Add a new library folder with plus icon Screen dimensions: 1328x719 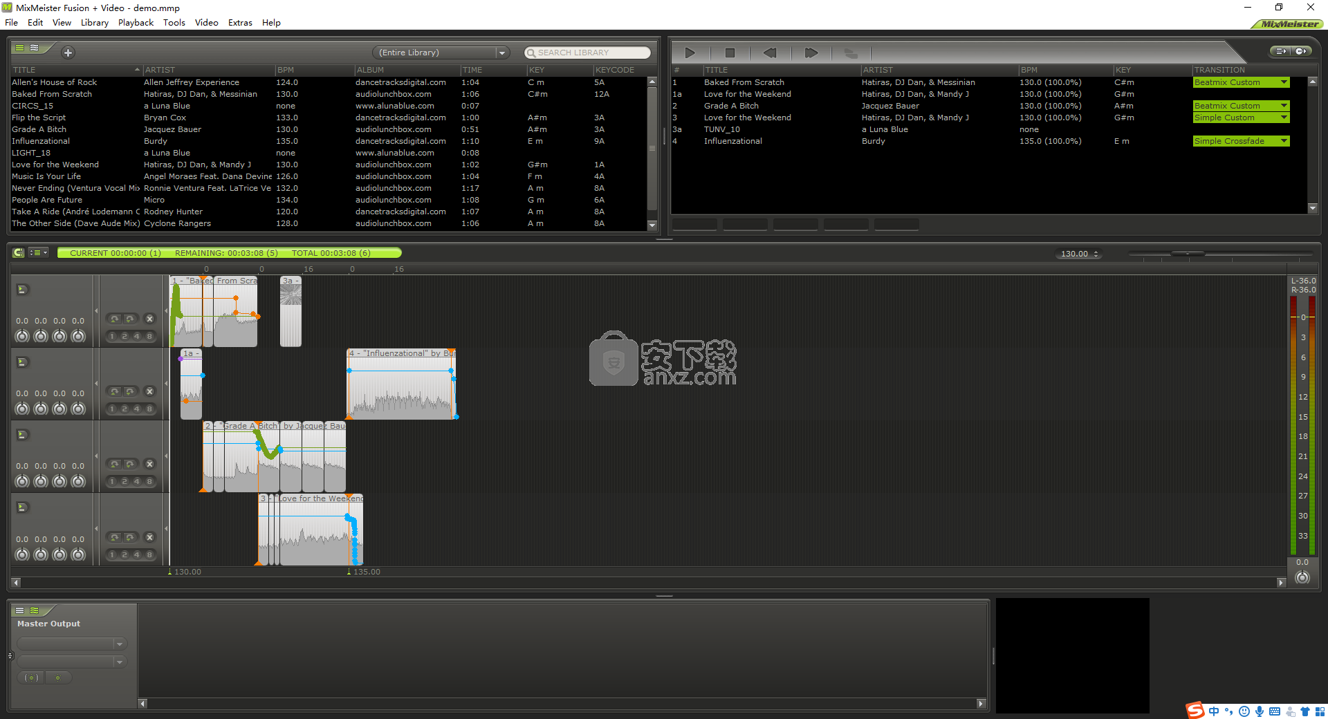(68, 53)
